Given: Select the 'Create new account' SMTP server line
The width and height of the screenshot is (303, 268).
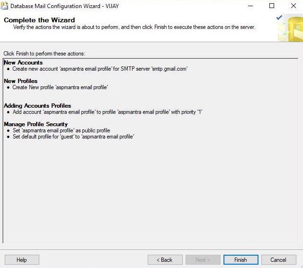Looking at the screenshot, I should pos(100,69).
